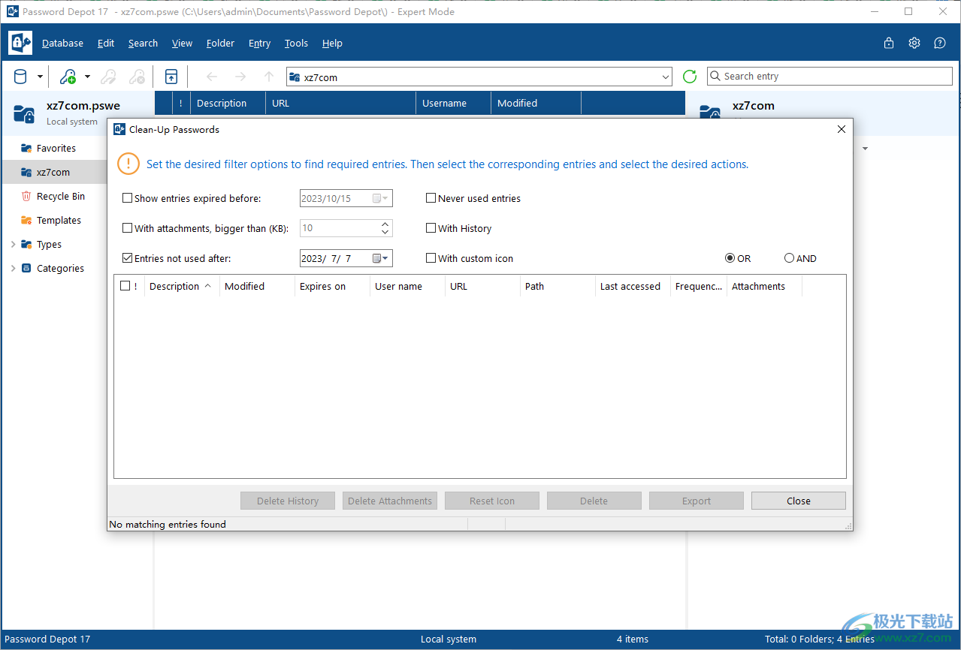Click the calendar icon in the not-used-after date field
961x650 pixels.
[x=376, y=258]
